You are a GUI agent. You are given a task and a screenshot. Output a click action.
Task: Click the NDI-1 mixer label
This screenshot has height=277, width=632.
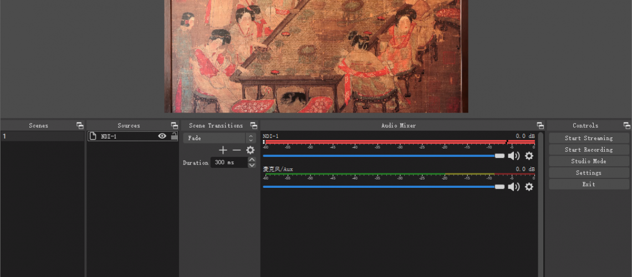pos(271,136)
